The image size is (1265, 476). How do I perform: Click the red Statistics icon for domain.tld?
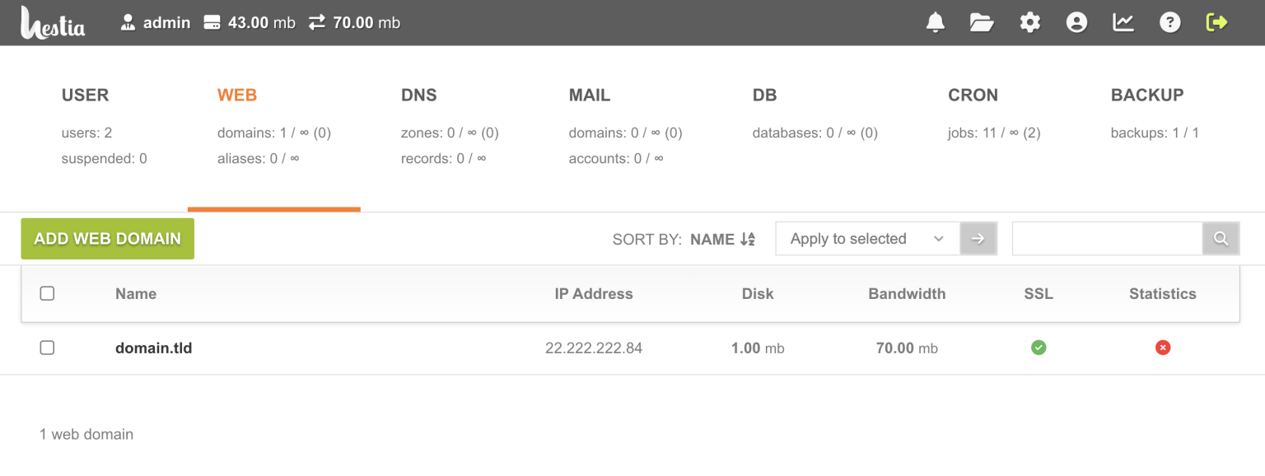click(x=1163, y=348)
